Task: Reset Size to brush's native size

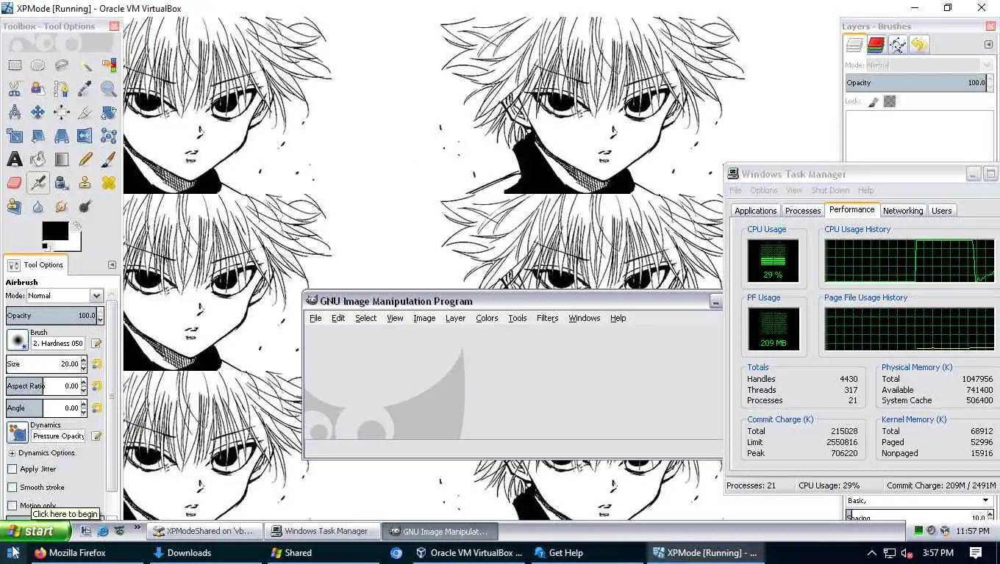Action: pos(96,364)
